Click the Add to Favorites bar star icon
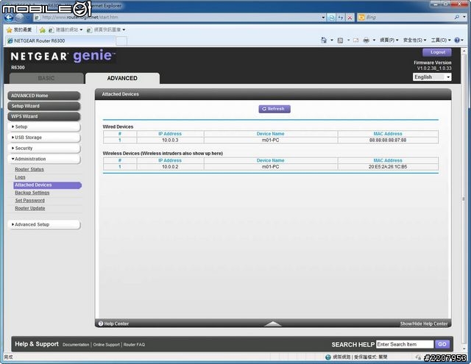The width and height of the screenshot is (471, 364). point(42,29)
